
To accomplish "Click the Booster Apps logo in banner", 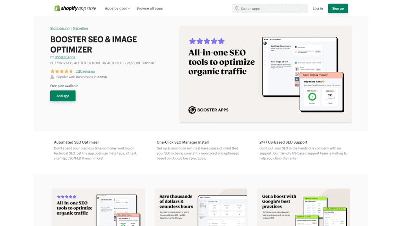I will point(208,110).
